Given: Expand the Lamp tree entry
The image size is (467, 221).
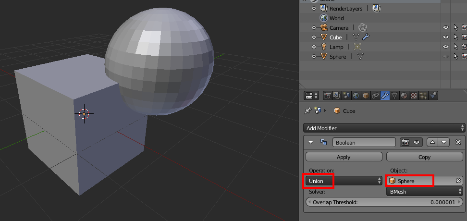Looking at the screenshot, I should pos(314,47).
